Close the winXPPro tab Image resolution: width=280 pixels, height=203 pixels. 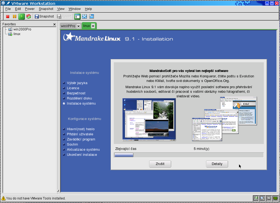point(78,26)
